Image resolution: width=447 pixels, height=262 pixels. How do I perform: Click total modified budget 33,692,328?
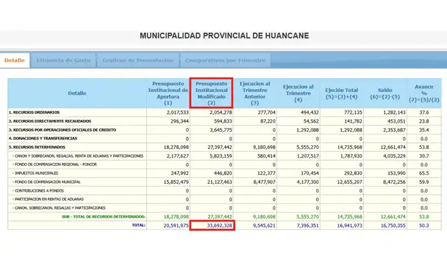coord(220,226)
